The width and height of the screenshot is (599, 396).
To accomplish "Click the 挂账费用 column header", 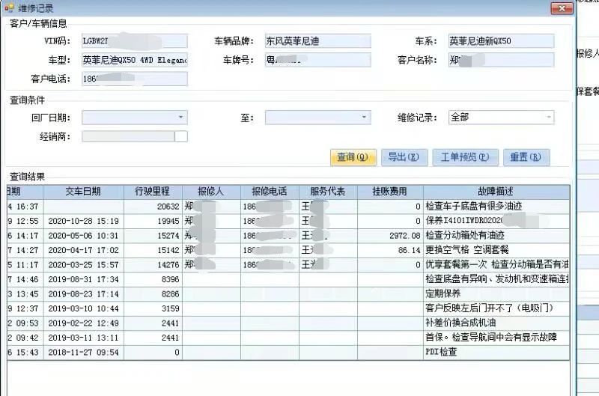I will [390, 192].
